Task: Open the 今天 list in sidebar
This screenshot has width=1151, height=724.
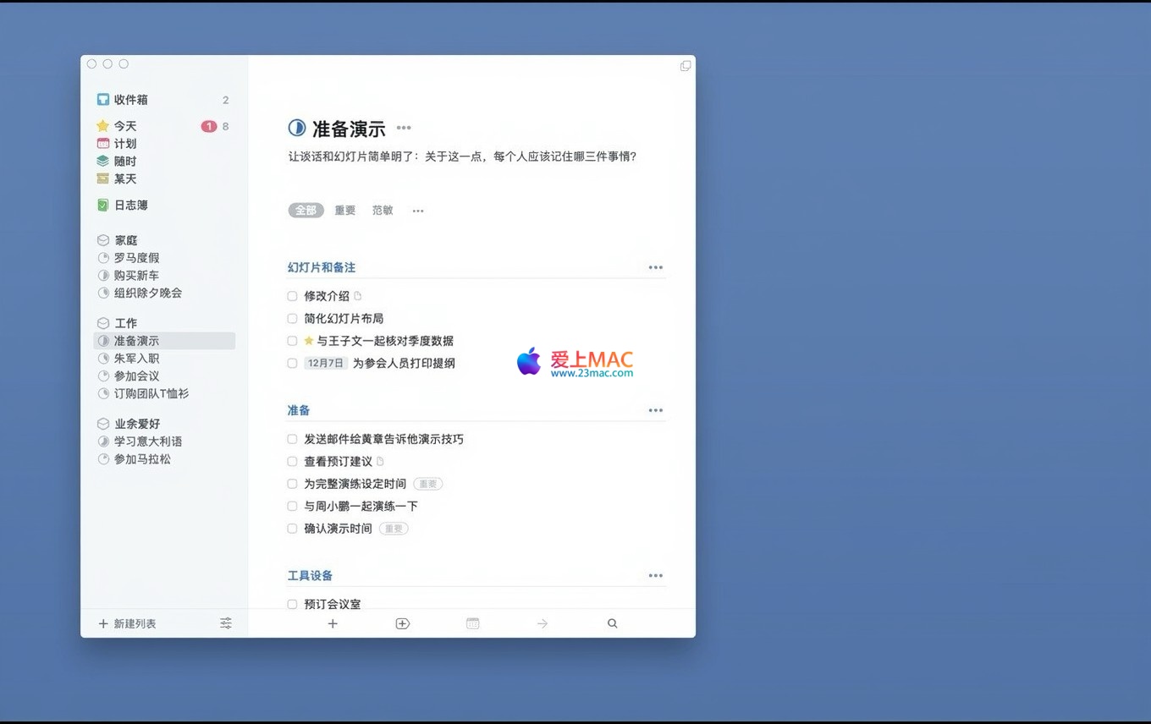Action: (125, 126)
